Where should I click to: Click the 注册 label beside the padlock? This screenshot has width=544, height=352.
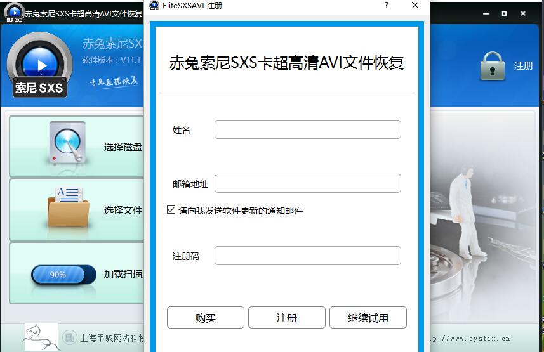[x=523, y=65]
